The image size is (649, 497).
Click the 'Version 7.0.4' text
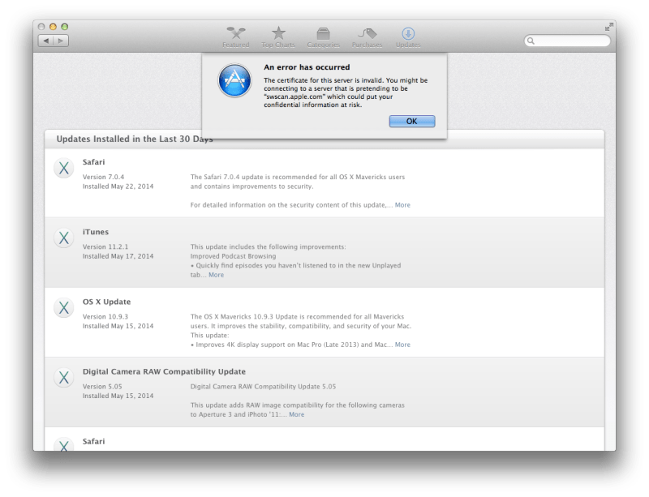(x=103, y=177)
